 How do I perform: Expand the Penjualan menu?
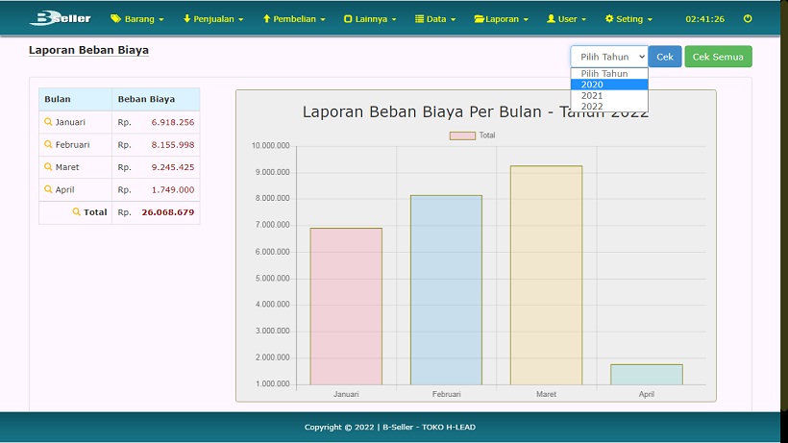click(x=212, y=18)
